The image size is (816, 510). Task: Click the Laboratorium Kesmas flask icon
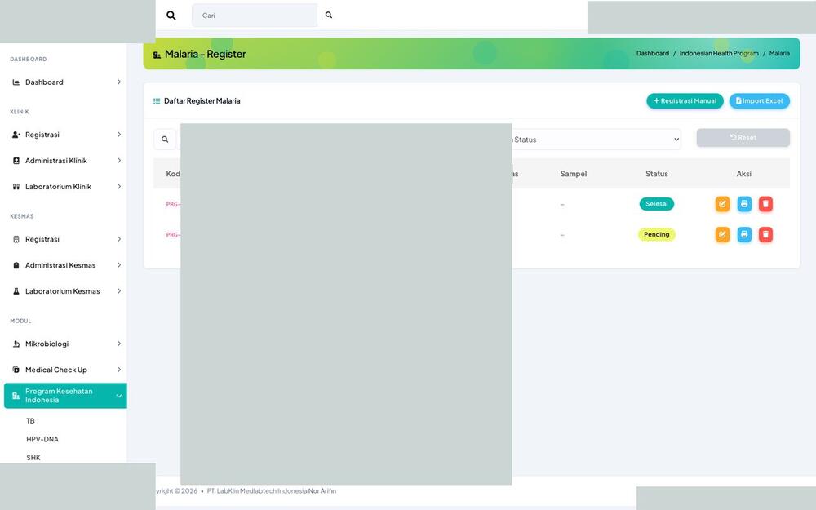(x=16, y=291)
